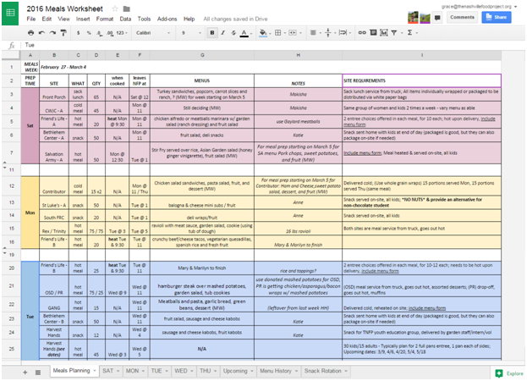Decrease decimal places
Image resolution: width=527 pixels, height=381 pixels.
point(99,33)
